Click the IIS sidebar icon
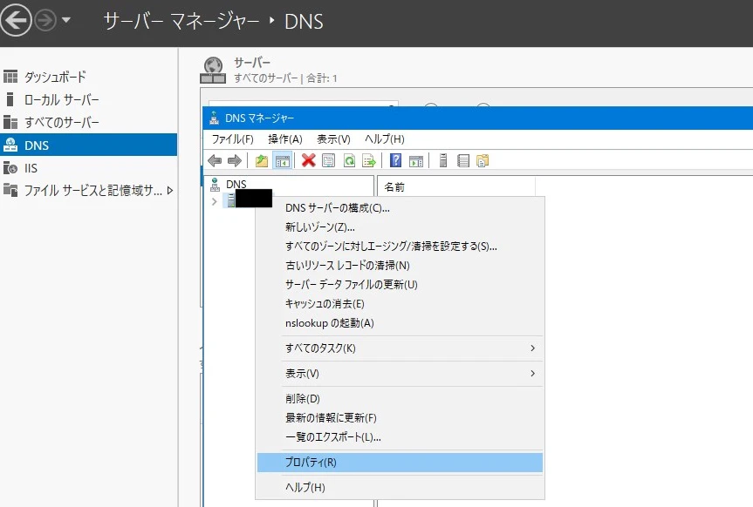753x507 pixels. click(x=10, y=168)
